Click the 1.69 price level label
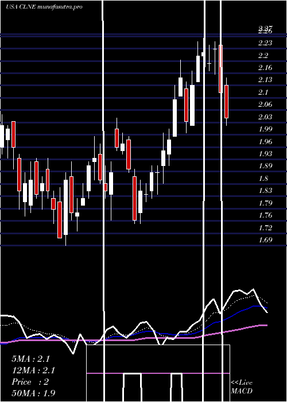 click(265, 240)
